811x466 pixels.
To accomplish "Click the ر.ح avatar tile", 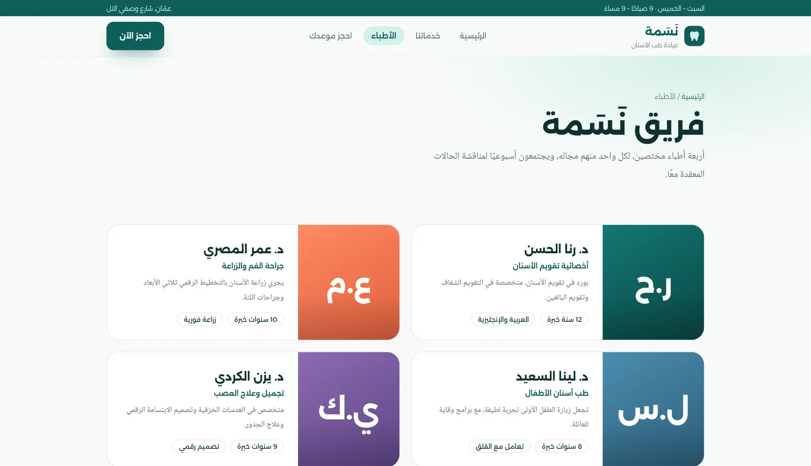I will (653, 282).
